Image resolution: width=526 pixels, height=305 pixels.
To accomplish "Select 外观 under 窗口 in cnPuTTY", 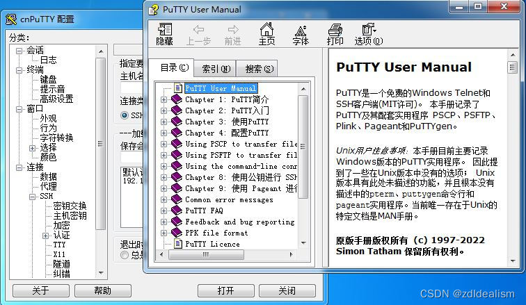I will coord(48,119).
